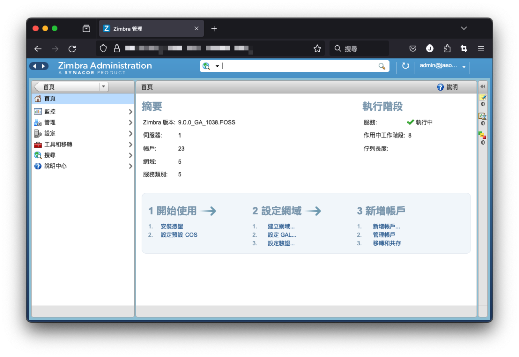Click the Firefox forward arrow button
Viewport: 519px width, 357px height.
(55, 49)
